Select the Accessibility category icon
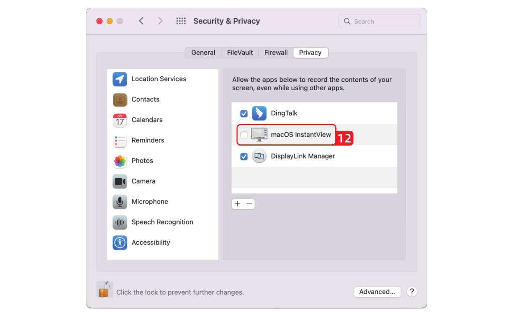The image size is (517, 322). (x=120, y=243)
